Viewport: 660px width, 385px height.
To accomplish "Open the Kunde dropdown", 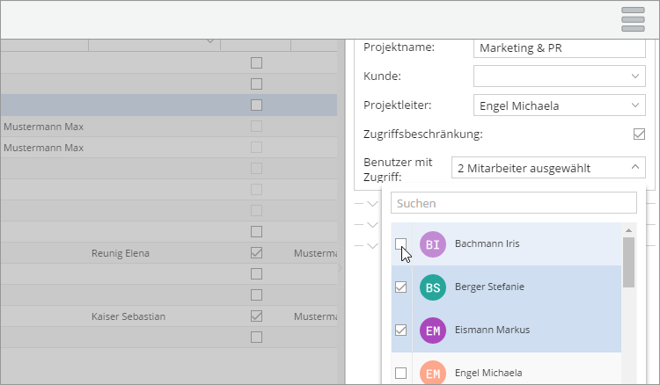I will (x=559, y=76).
